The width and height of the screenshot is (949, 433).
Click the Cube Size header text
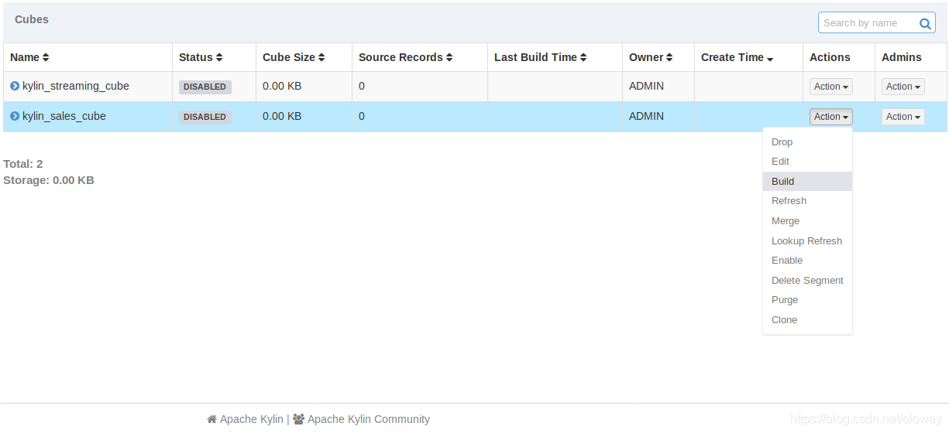click(x=289, y=57)
